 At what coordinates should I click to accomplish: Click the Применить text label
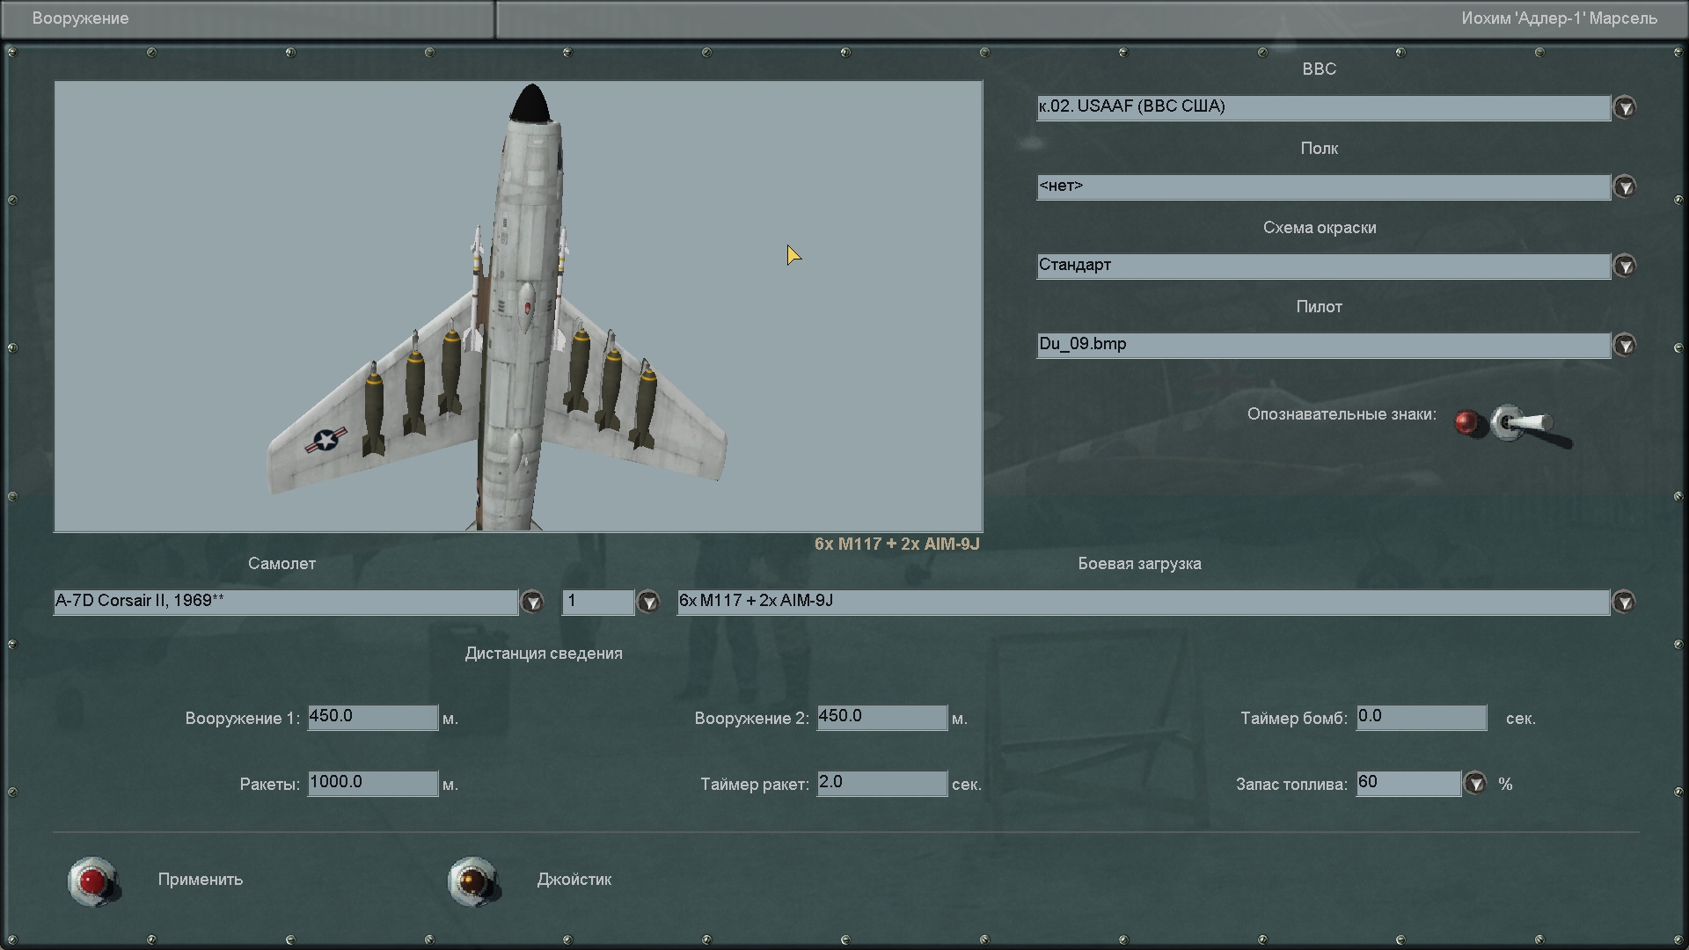tap(201, 880)
